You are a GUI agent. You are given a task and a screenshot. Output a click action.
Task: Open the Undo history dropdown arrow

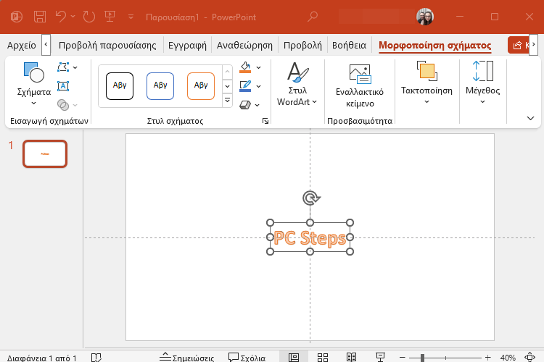click(73, 16)
